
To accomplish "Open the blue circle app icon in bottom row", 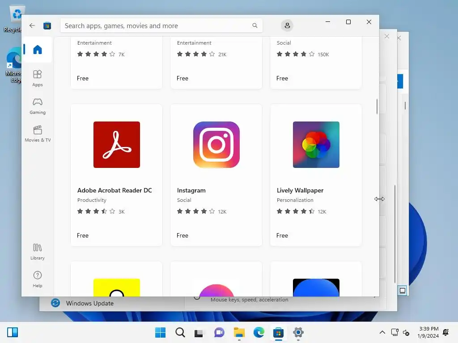I will (316, 288).
